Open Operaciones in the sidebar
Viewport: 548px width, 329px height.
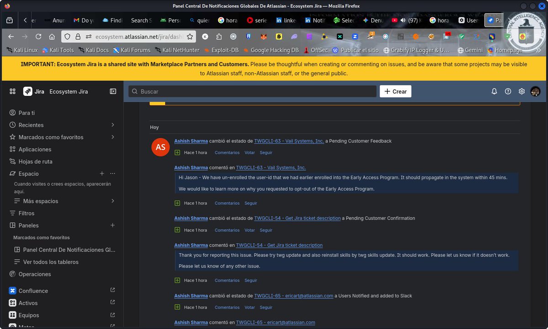pos(62,274)
